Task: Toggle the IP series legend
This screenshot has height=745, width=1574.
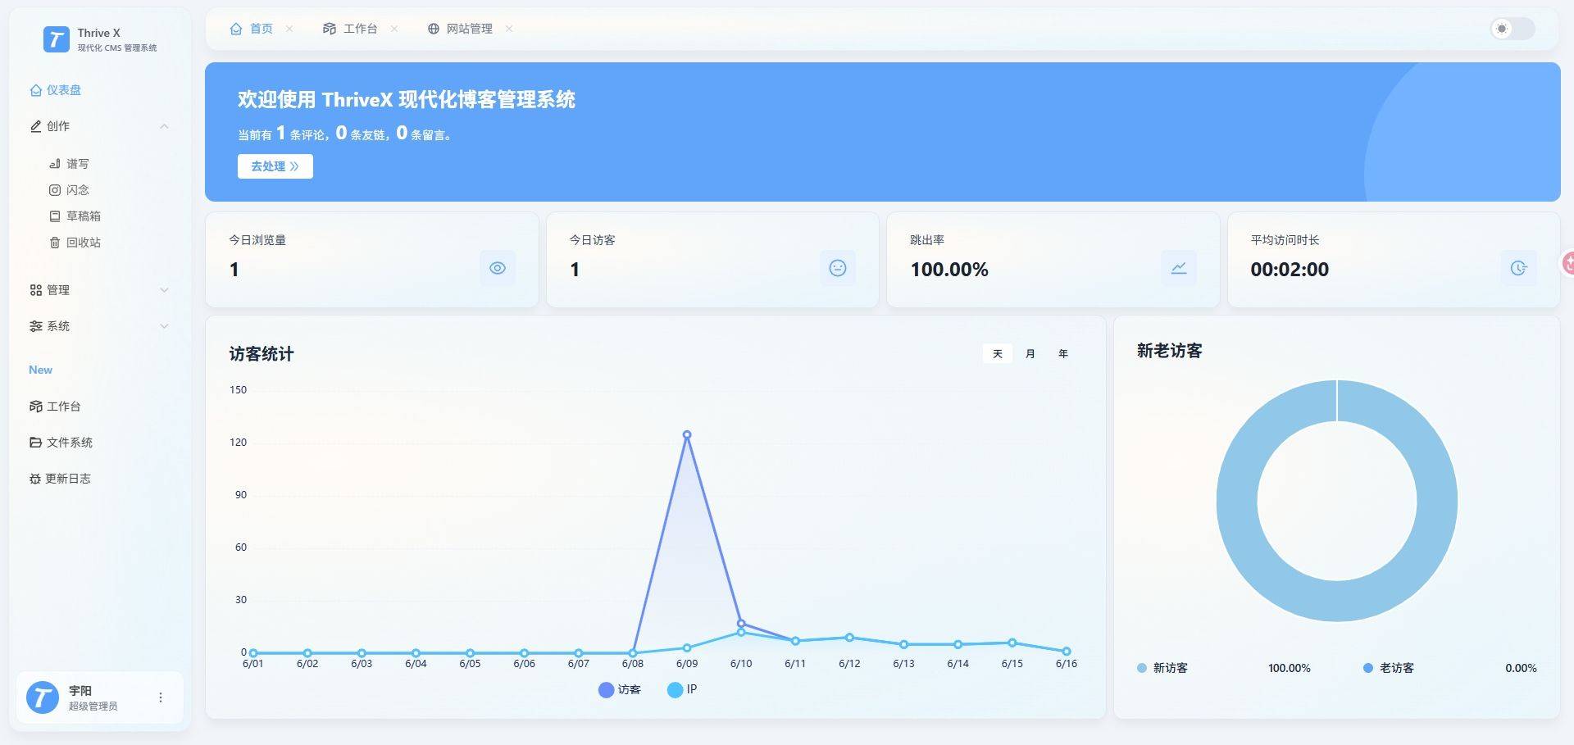Action: point(682,690)
